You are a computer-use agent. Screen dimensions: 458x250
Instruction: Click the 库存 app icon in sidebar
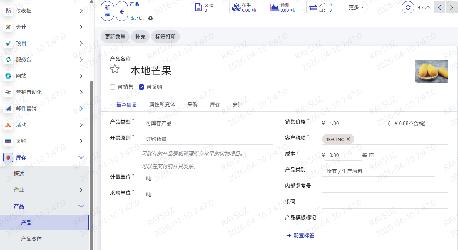(8, 157)
